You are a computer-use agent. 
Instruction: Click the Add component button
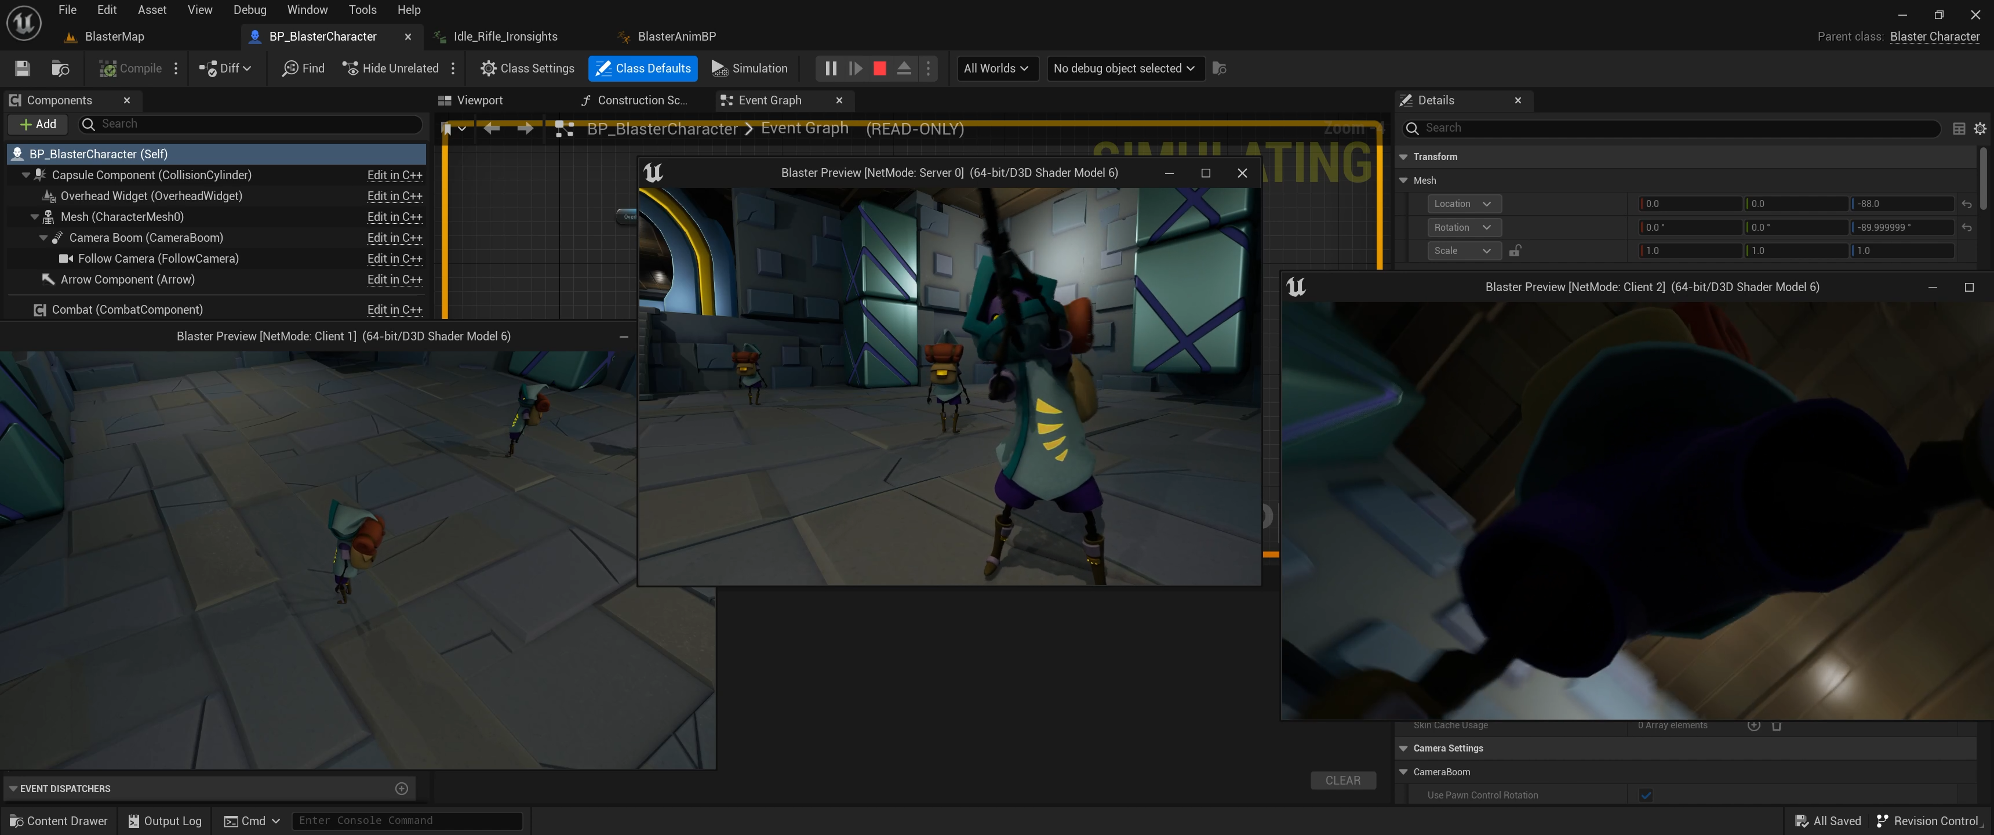[38, 124]
